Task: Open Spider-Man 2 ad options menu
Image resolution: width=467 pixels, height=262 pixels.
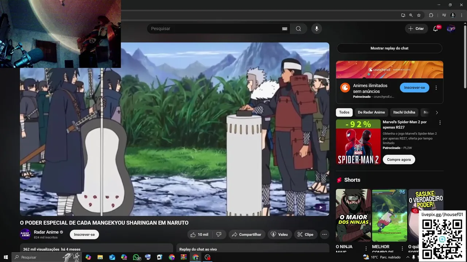Action: (x=440, y=123)
